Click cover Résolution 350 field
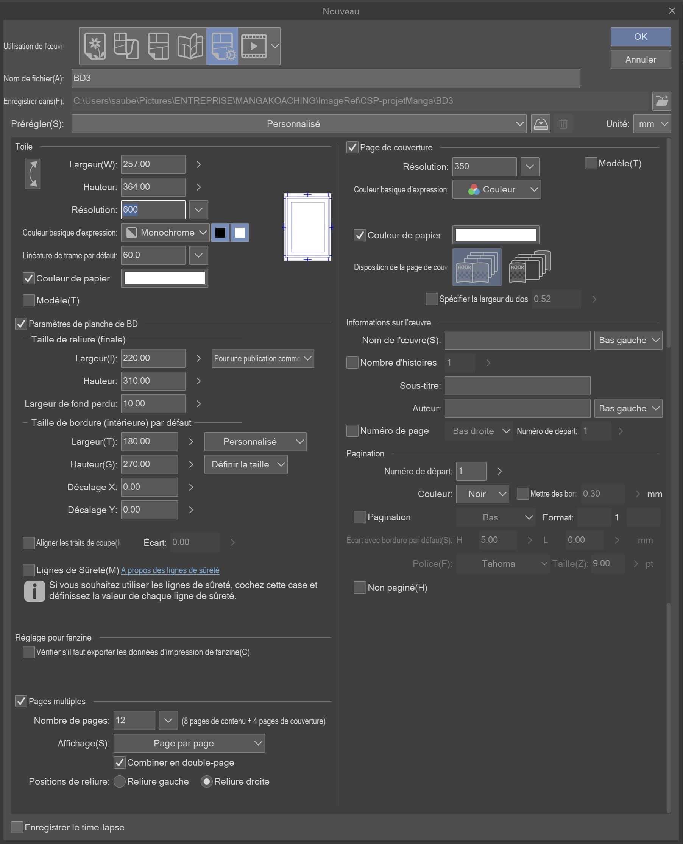 coord(484,167)
